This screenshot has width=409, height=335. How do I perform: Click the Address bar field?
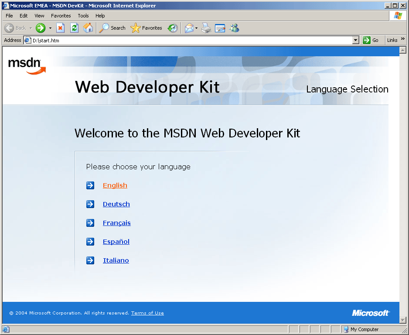click(x=192, y=40)
